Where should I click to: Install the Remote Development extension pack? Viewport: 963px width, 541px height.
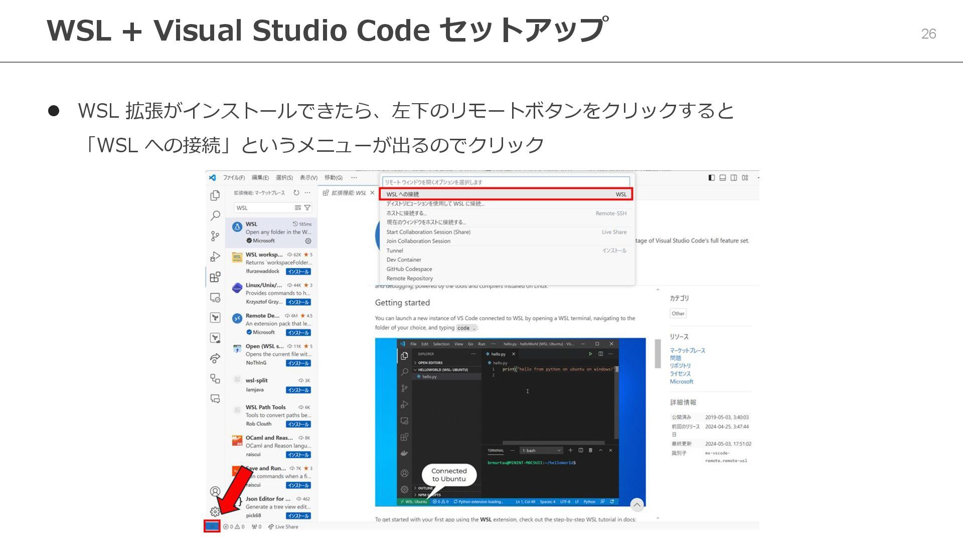click(x=298, y=333)
